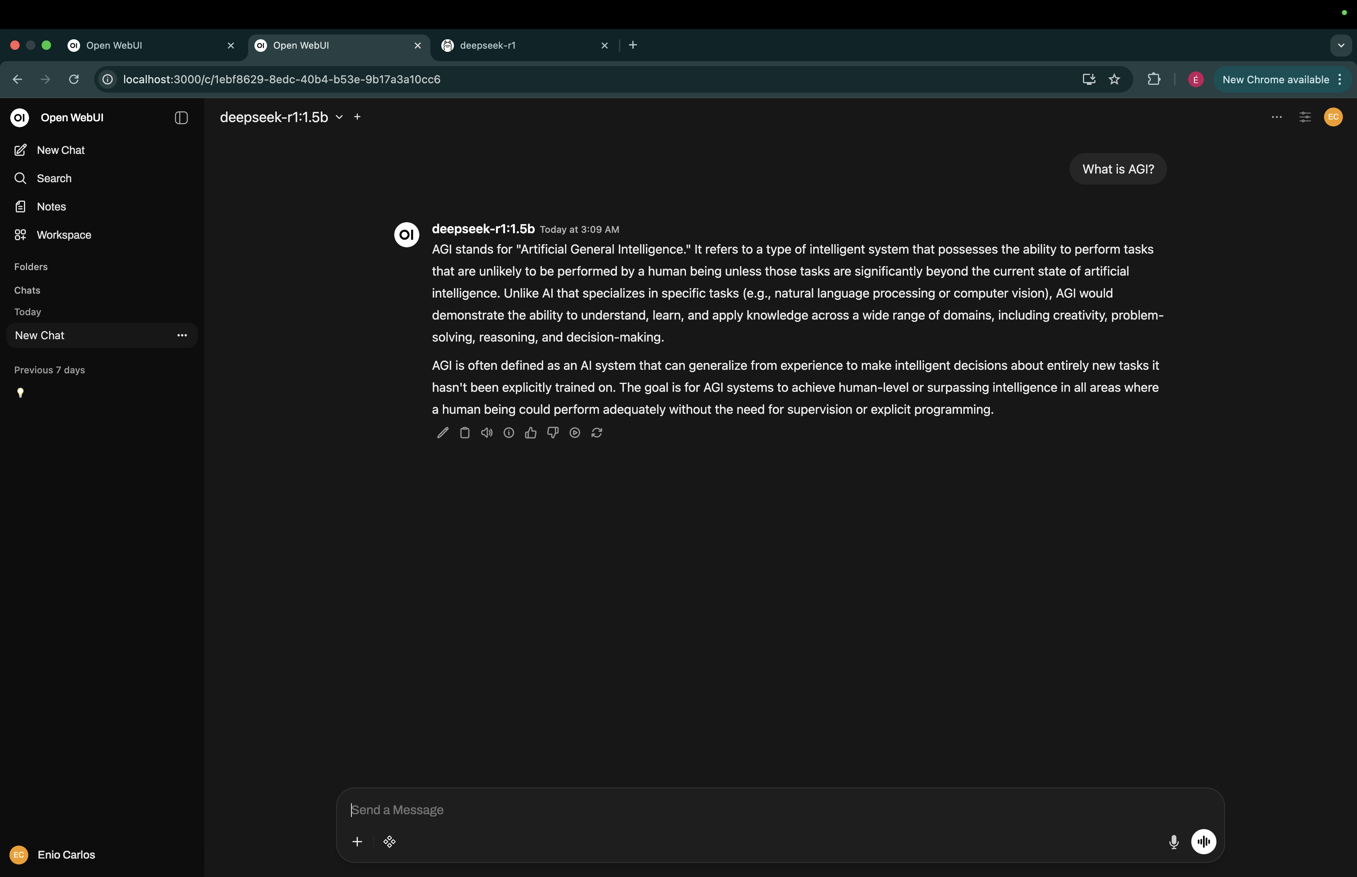
Task: Collapse the Chats section
Action: [x=27, y=291]
